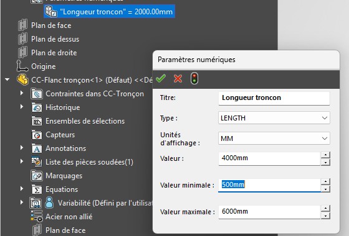Select the bottom Plan de face label

pyautogui.click(x=65, y=230)
